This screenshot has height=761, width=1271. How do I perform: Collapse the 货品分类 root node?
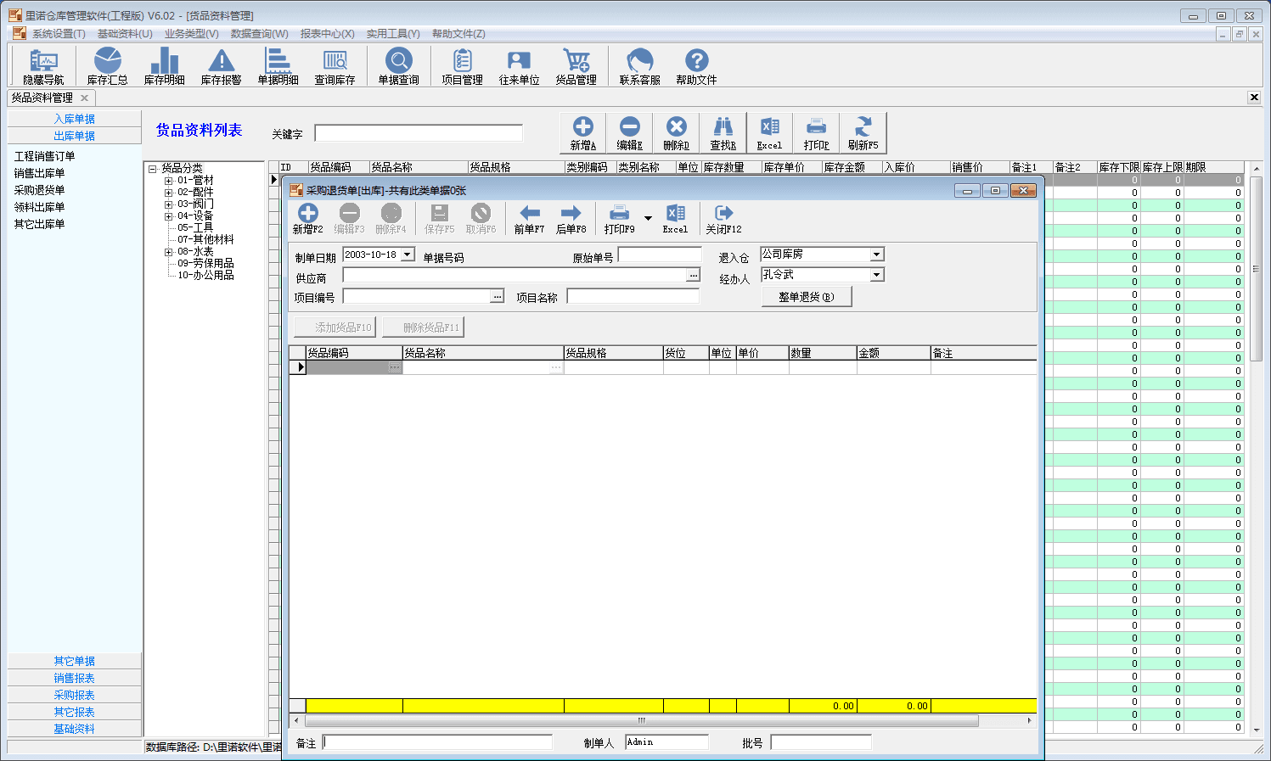click(153, 169)
